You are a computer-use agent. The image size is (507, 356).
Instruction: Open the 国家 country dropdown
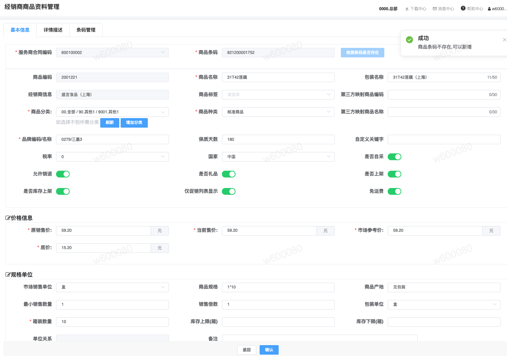[x=278, y=157]
